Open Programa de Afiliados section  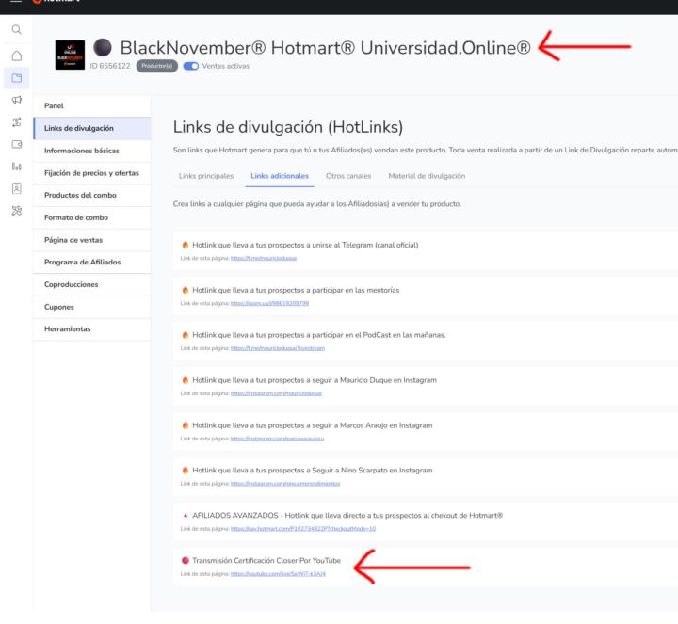coord(83,262)
